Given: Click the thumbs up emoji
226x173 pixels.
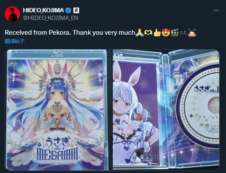Looking at the screenshot, I should pos(157,33).
